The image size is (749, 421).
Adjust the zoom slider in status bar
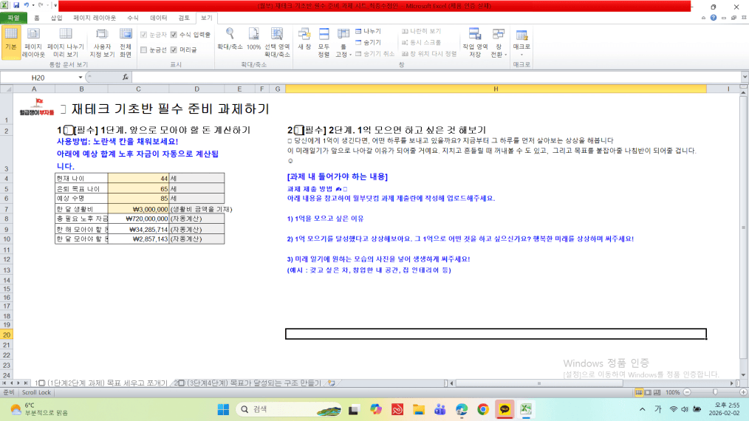(x=714, y=392)
